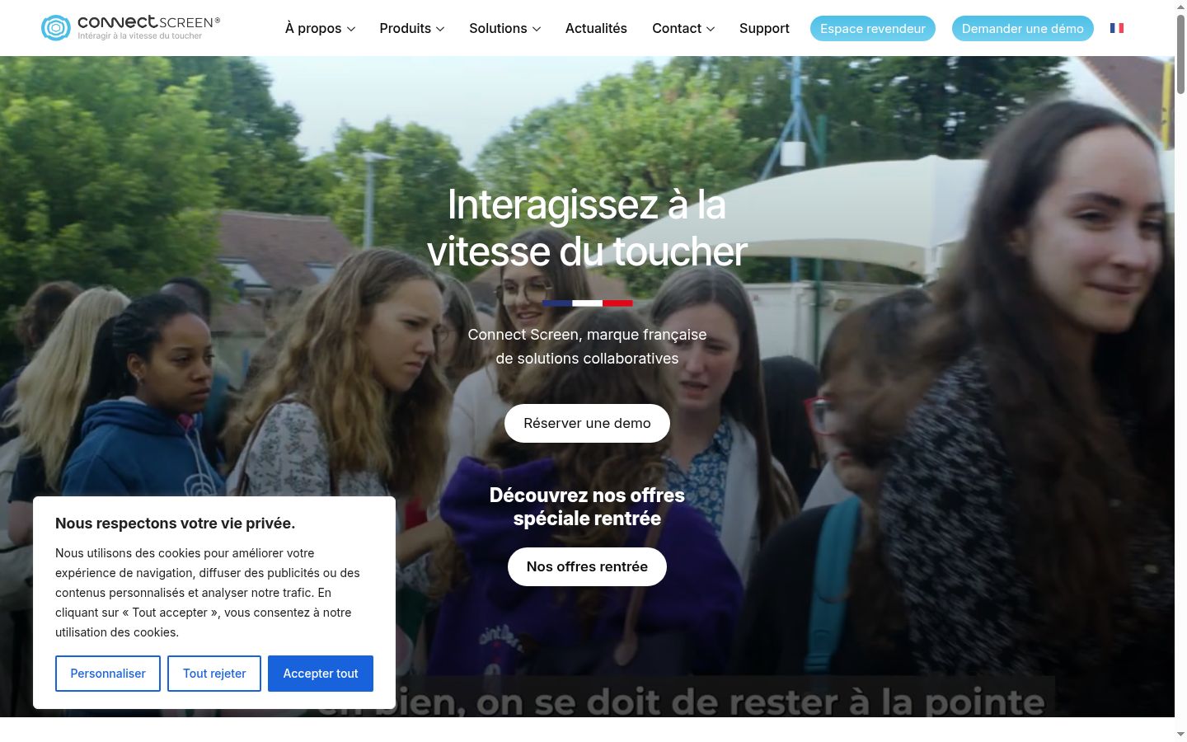
Task: Click the Interagissez à la vitesse du toucher headline
Action: pos(587,228)
